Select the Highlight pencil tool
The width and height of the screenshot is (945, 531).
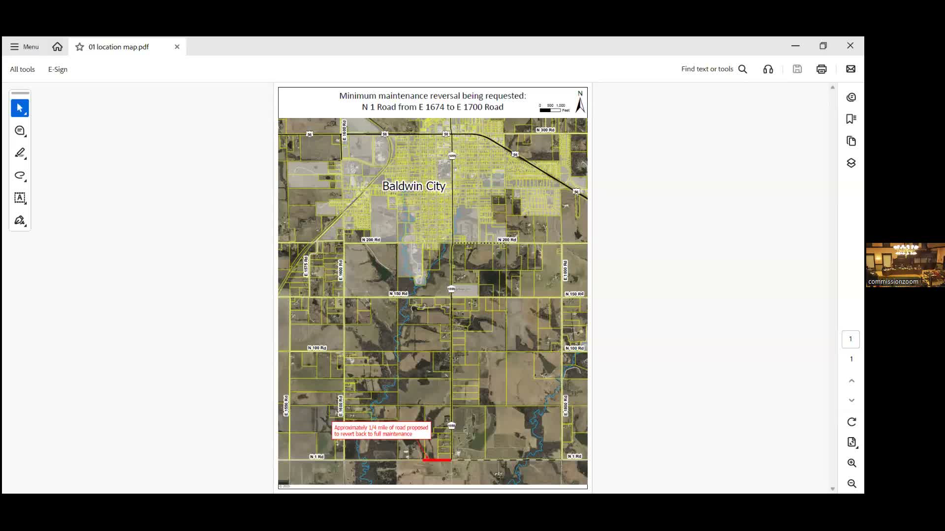(x=20, y=153)
